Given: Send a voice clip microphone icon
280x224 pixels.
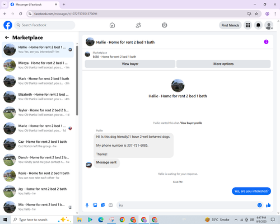Looking at the screenshot, I should tap(87, 206).
